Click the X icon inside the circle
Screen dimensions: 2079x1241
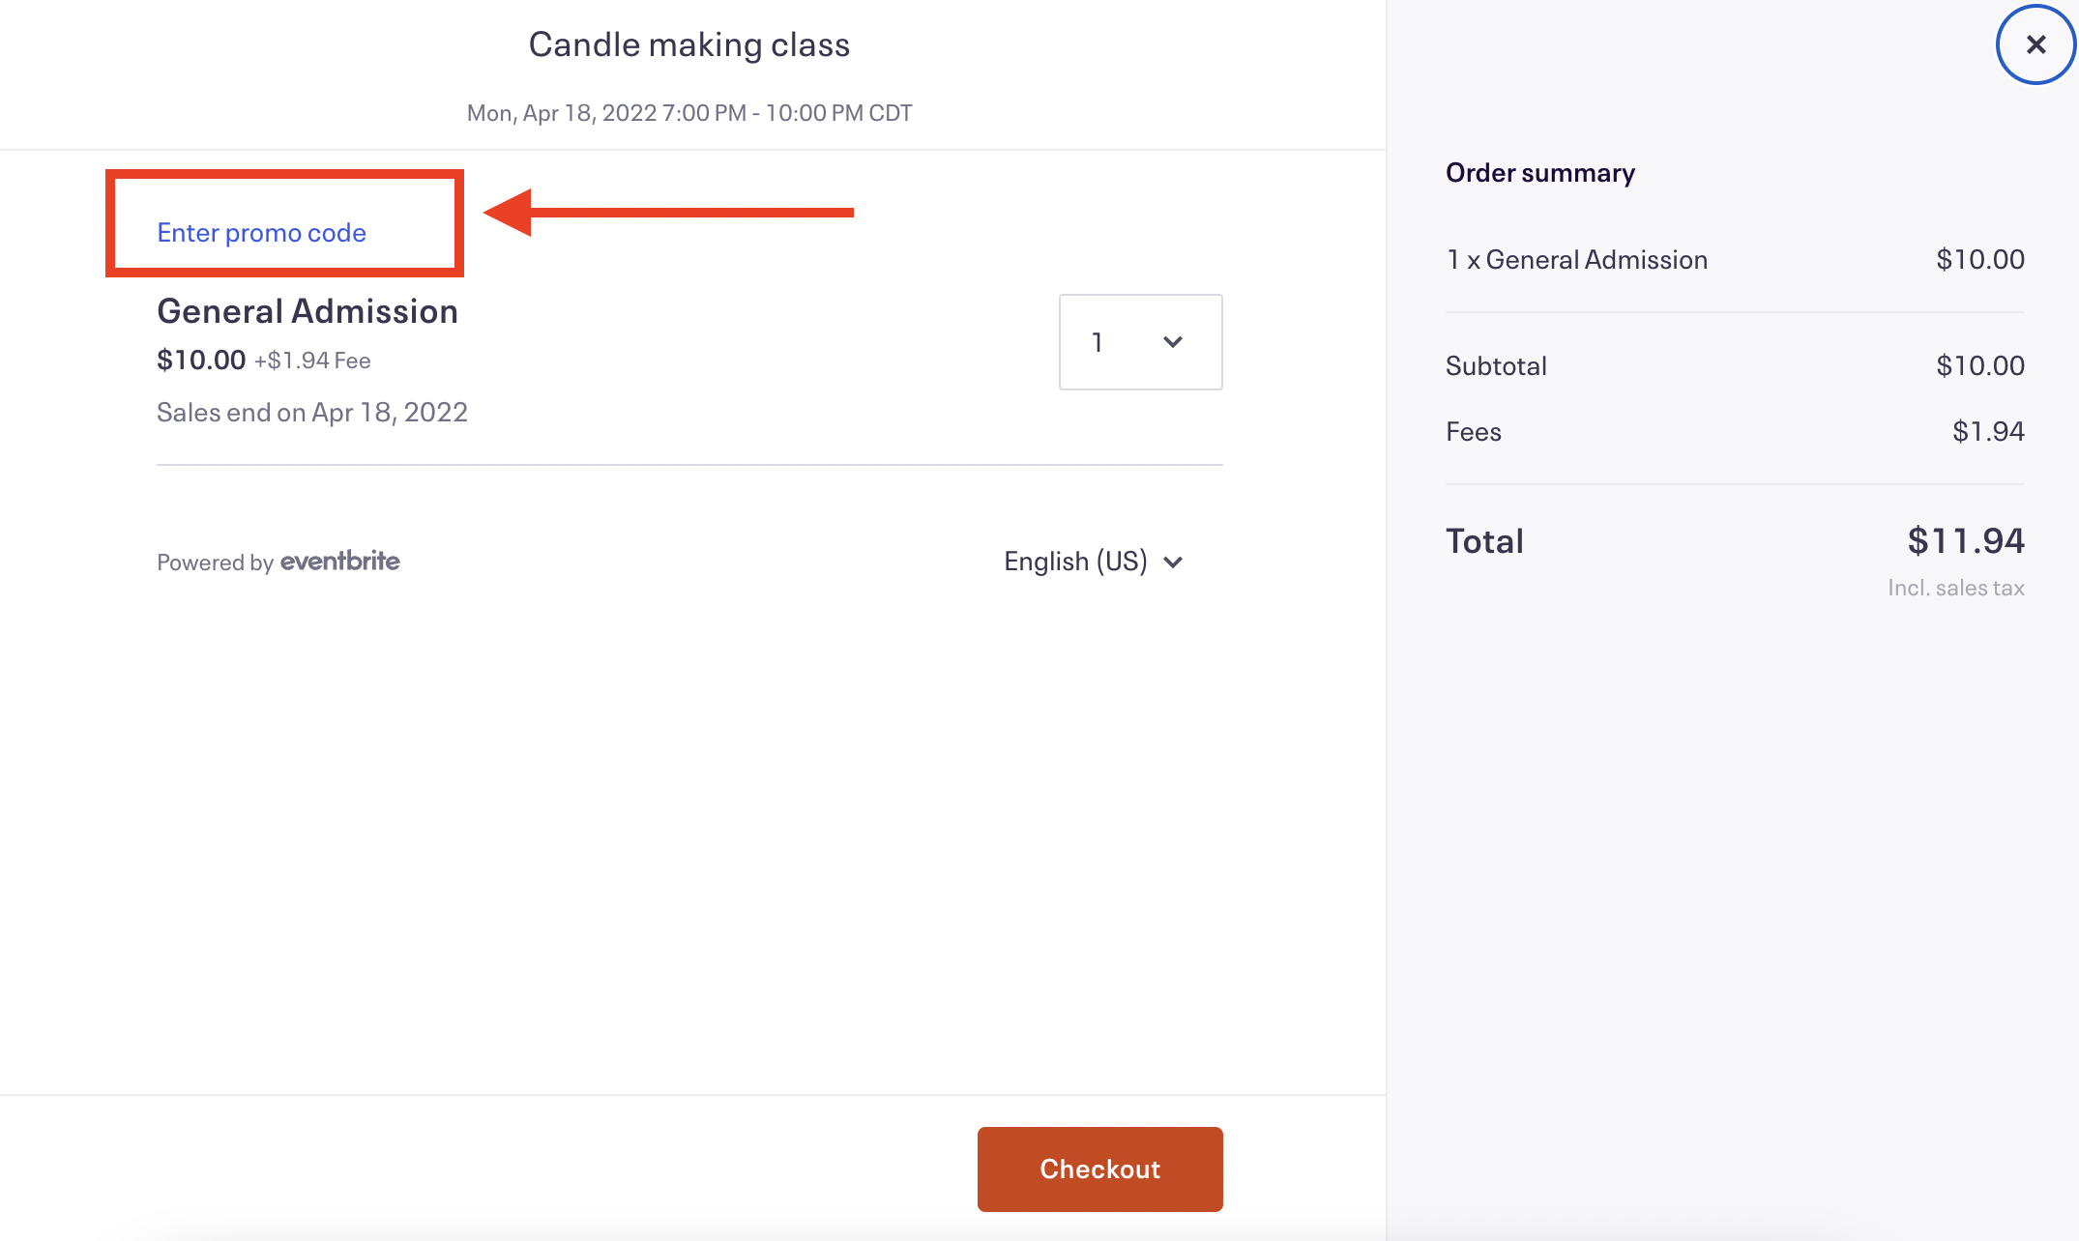coord(2034,44)
